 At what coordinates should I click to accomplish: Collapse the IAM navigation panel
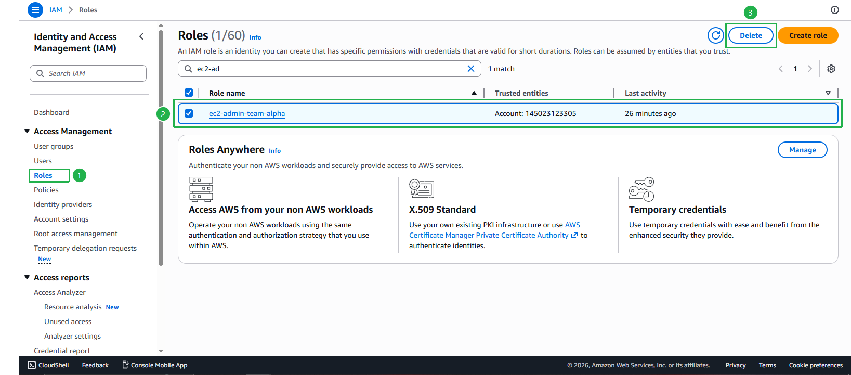coord(141,36)
